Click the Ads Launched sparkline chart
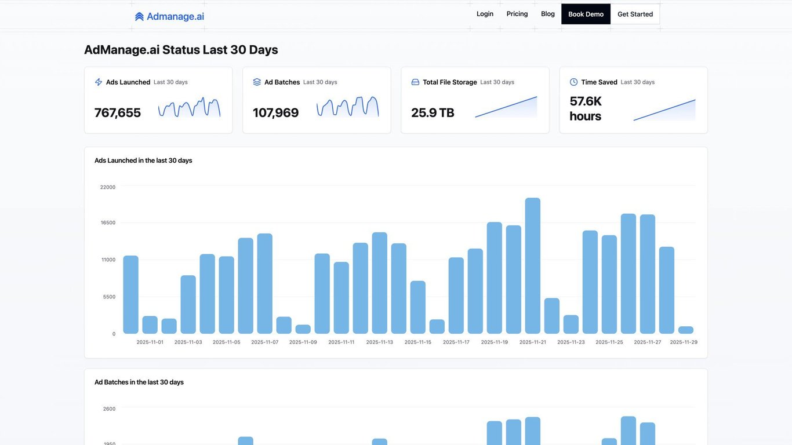 [189, 108]
